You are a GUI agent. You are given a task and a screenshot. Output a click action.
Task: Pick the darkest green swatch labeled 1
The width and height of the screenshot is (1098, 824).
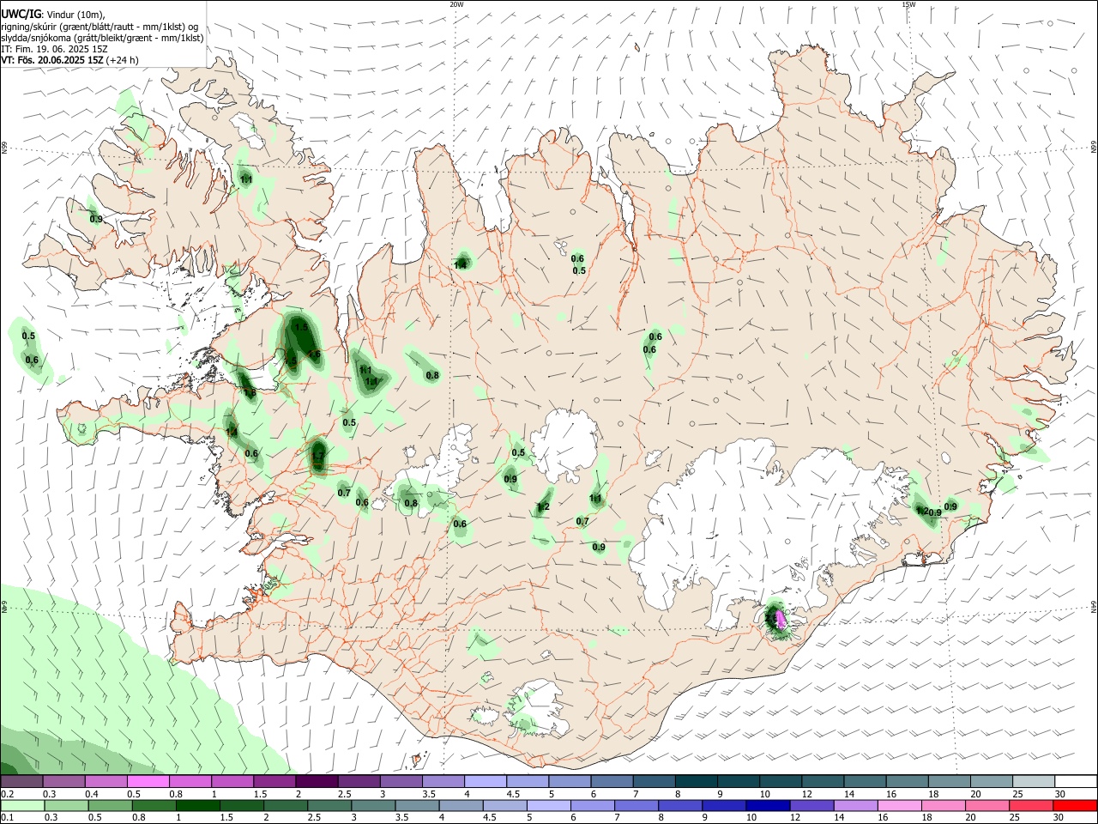click(198, 805)
